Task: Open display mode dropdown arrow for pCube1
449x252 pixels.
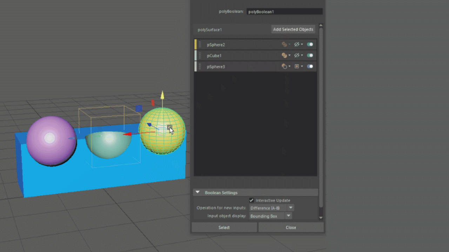Action: (302, 56)
